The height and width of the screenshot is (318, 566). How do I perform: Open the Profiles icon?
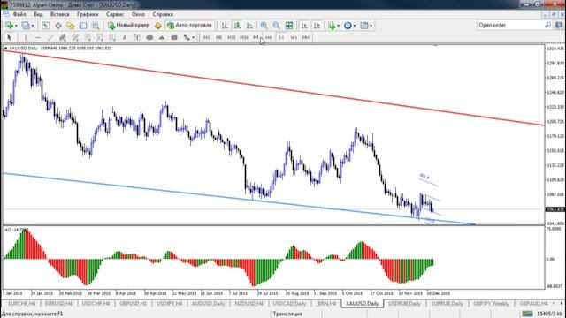[x=26, y=26]
